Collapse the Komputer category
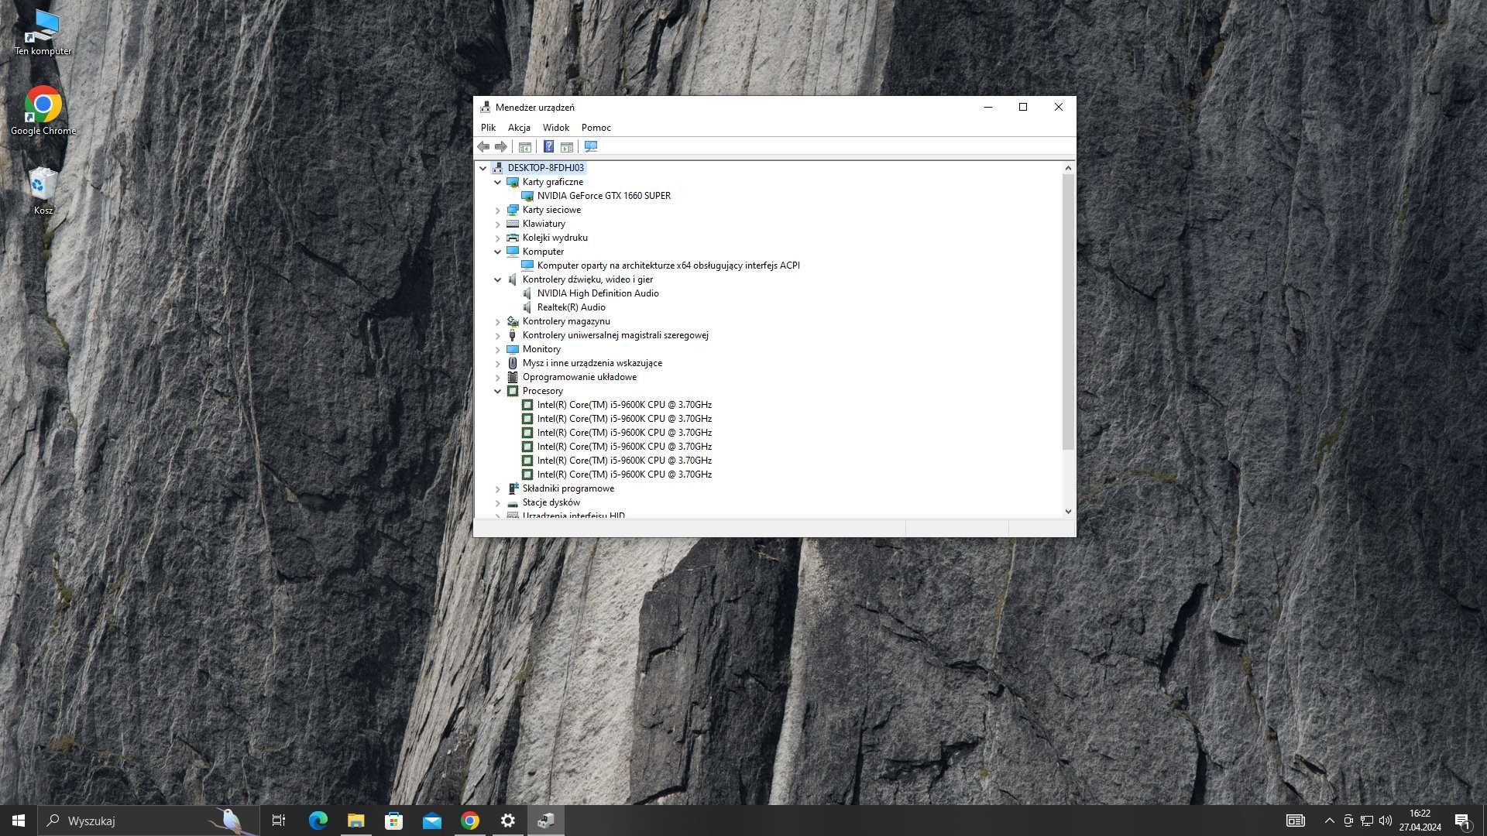 tap(497, 252)
